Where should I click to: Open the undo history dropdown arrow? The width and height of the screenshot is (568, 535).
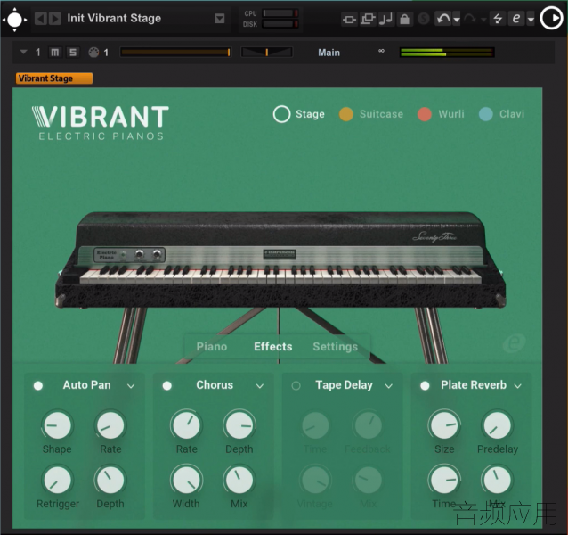(x=457, y=20)
